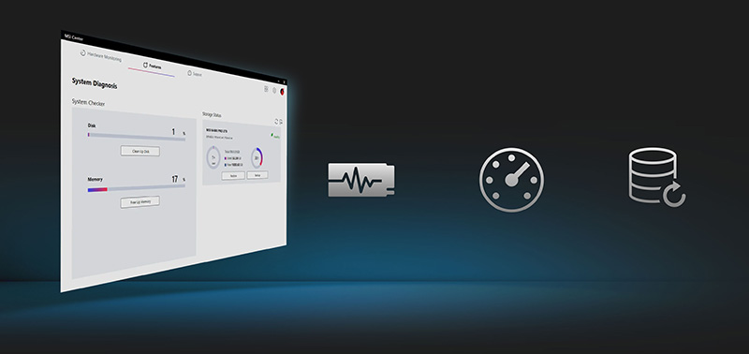Viewport: 749px width, 354px height.
Task: Click the Memory usage progress bar
Action: [136, 188]
